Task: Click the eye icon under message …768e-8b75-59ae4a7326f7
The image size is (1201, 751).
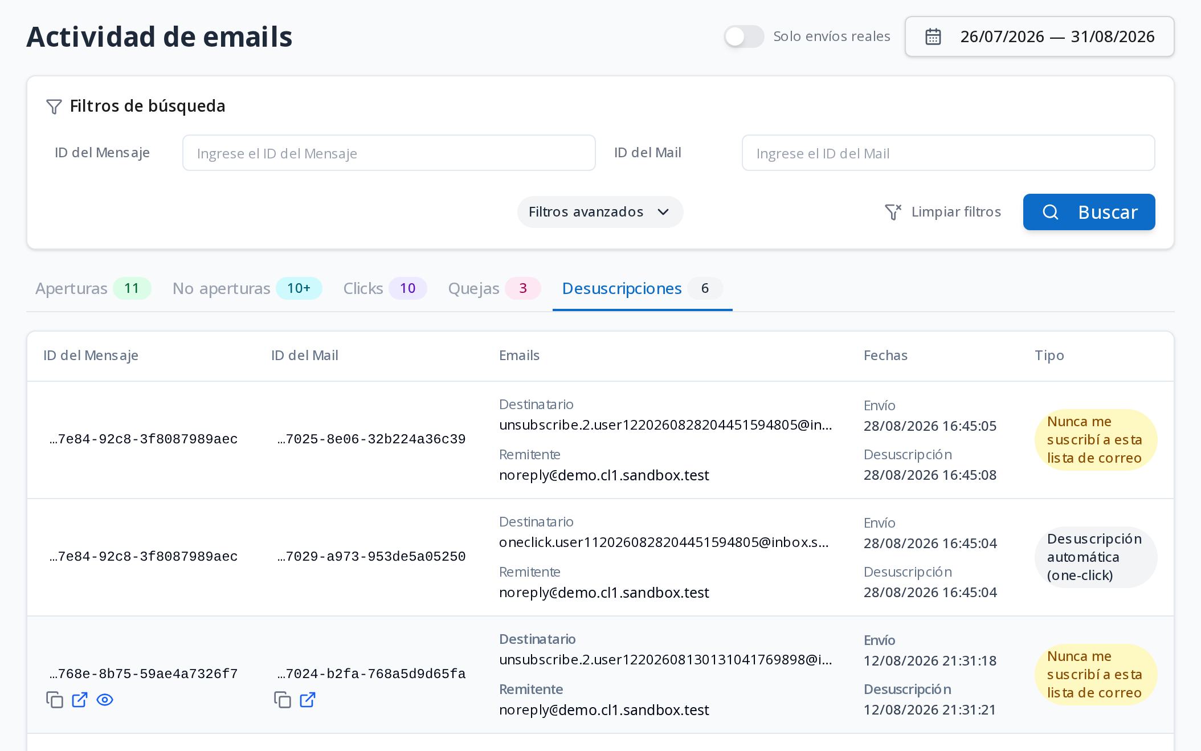Action: [x=105, y=700]
